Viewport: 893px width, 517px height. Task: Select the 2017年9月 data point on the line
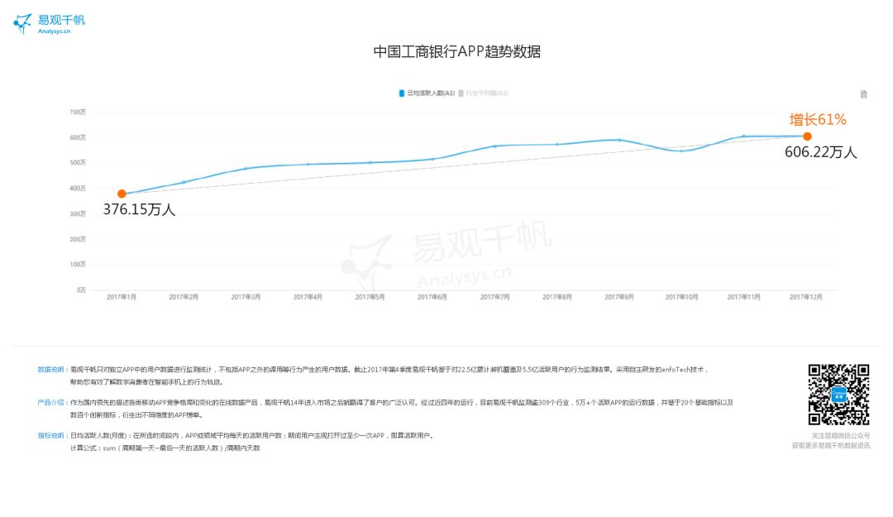click(x=619, y=140)
